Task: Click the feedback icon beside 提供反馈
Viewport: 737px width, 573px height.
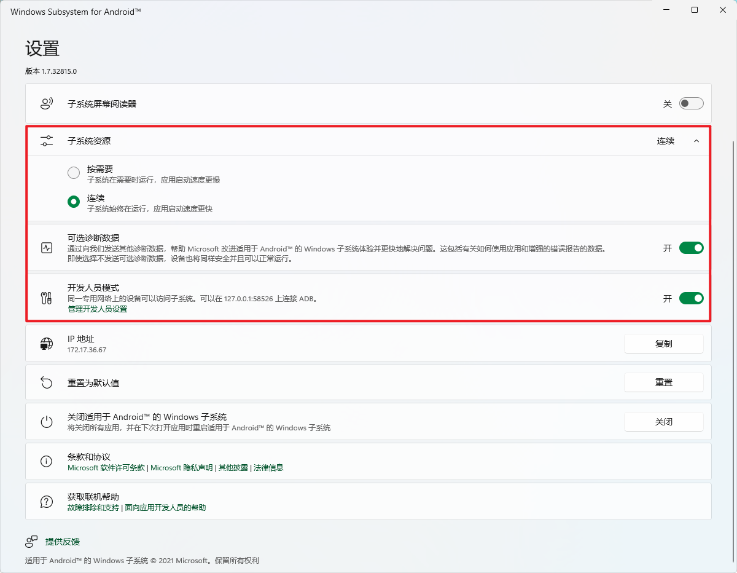Action: tap(31, 542)
